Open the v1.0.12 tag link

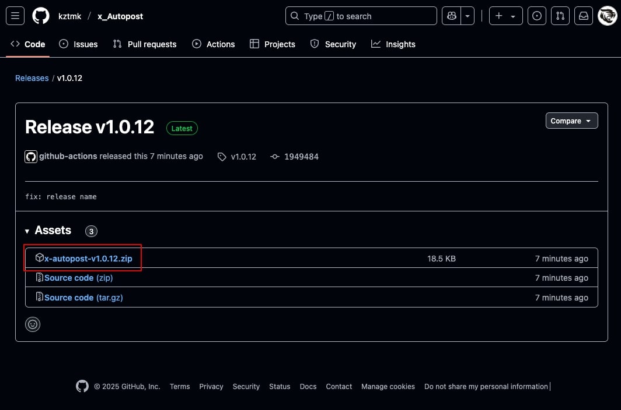click(243, 157)
